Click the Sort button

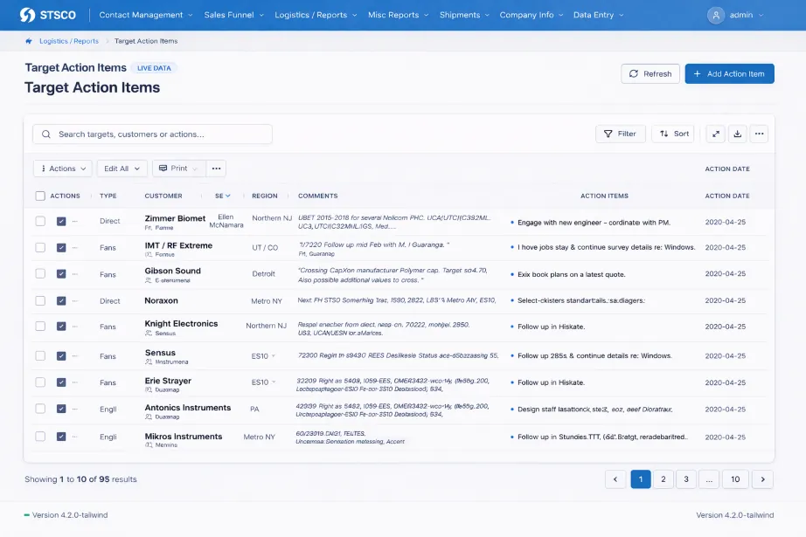tap(673, 134)
